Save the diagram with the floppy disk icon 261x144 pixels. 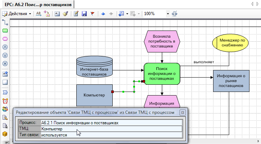(x=84, y=14)
